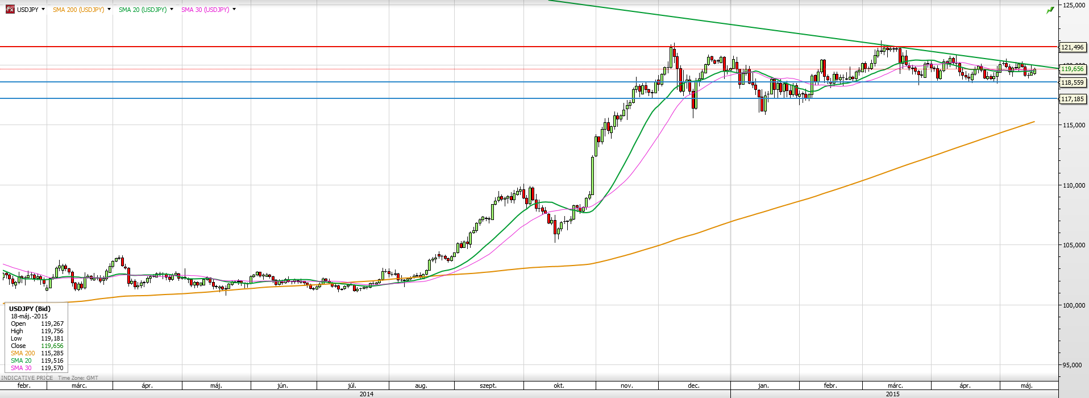The width and height of the screenshot is (1089, 398).
Task: Click the High value 119,756
Action: pos(52,331)
